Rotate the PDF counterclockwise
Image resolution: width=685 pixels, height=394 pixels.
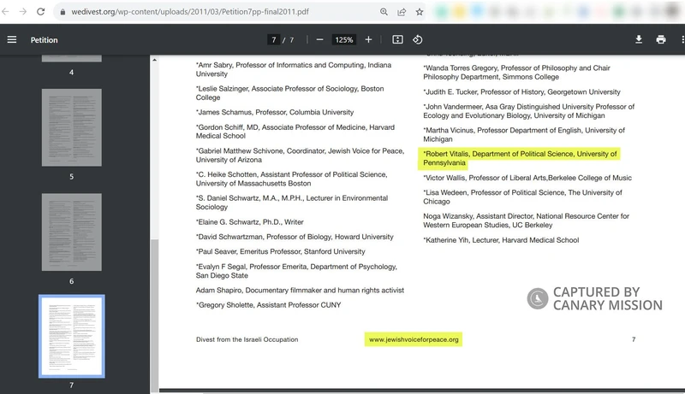click(418, 40)
